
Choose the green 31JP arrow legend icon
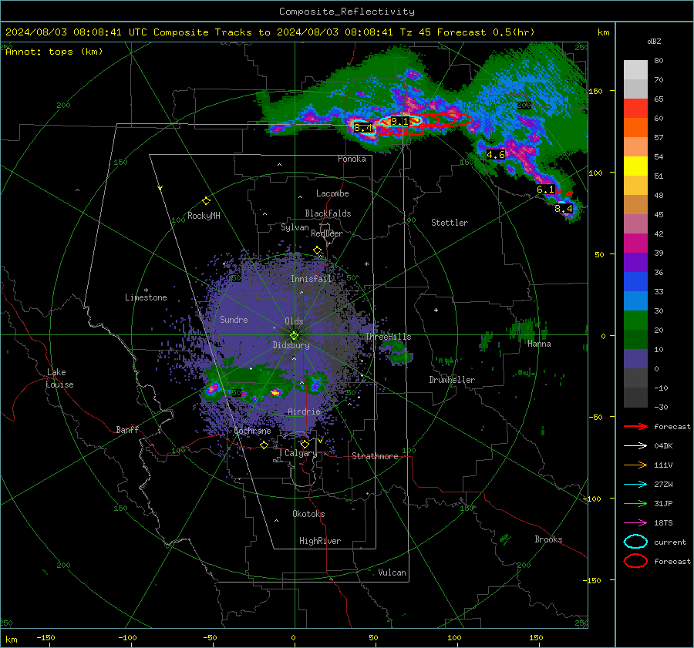tap(635, 503)
